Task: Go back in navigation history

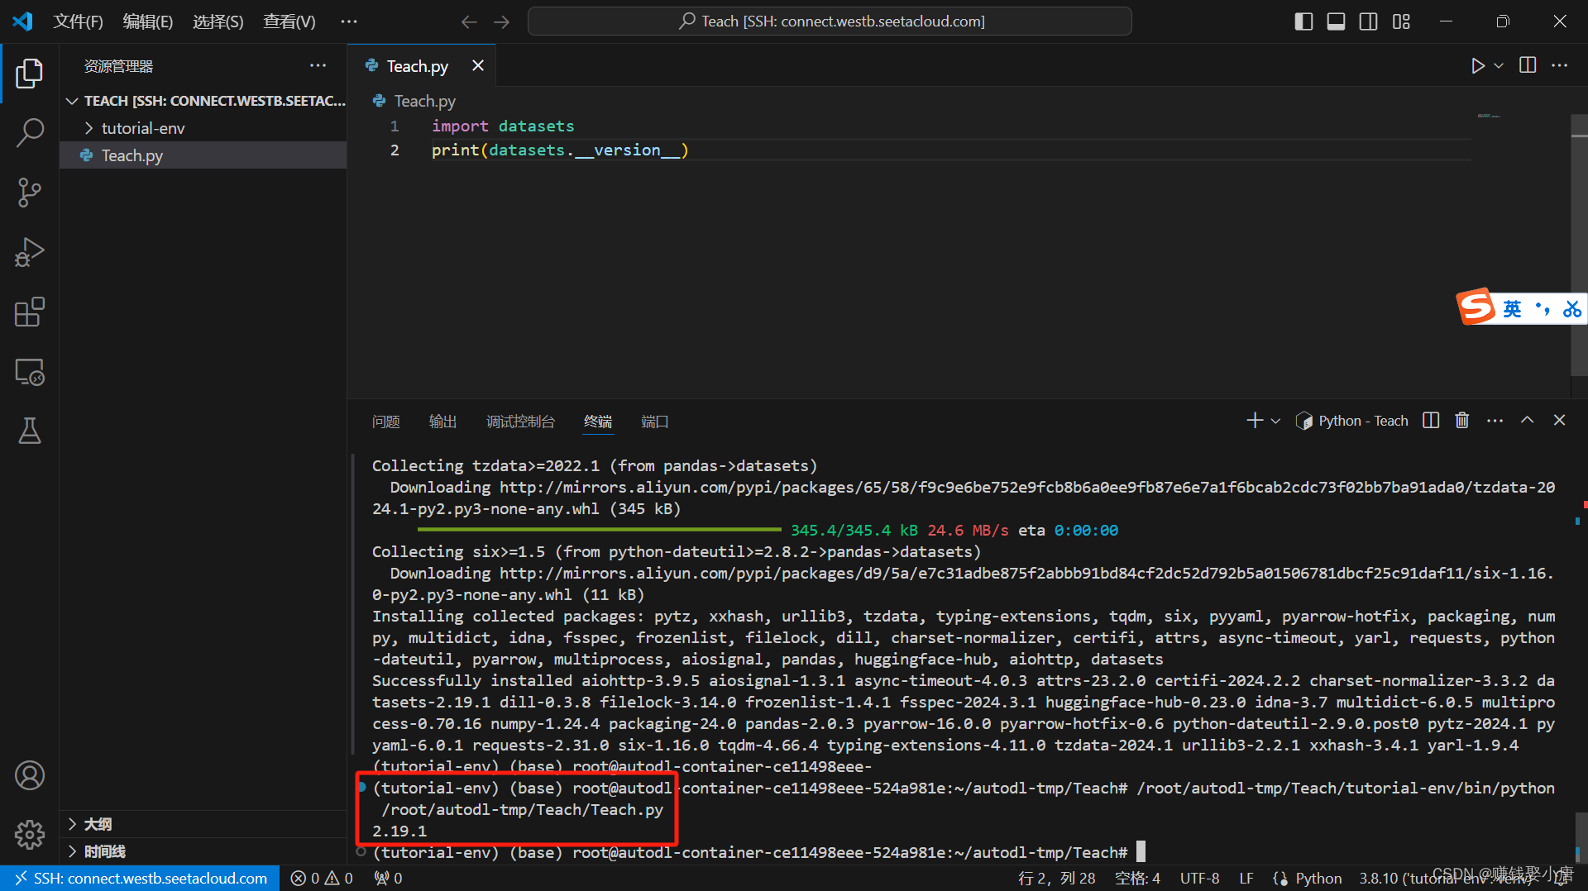Action: (469, 21)
